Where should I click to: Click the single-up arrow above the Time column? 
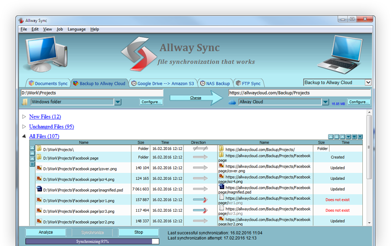click(x=343, y=137)
